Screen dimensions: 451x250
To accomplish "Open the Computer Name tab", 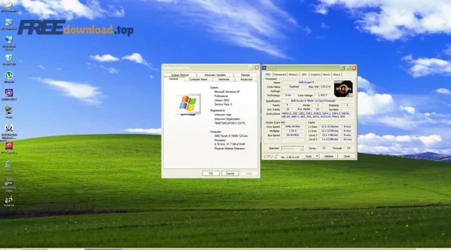I will [x=198, y=79].
